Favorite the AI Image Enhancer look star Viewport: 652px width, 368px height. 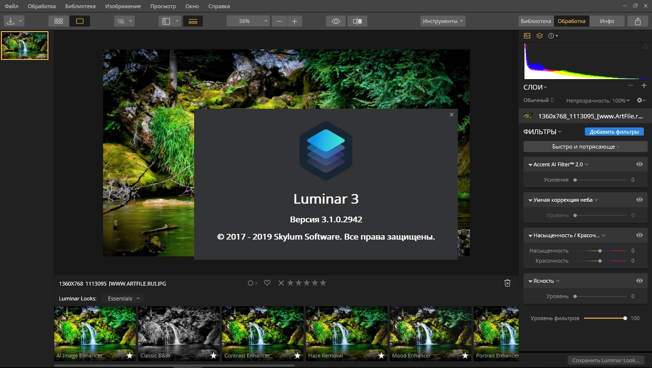point(129,356)
